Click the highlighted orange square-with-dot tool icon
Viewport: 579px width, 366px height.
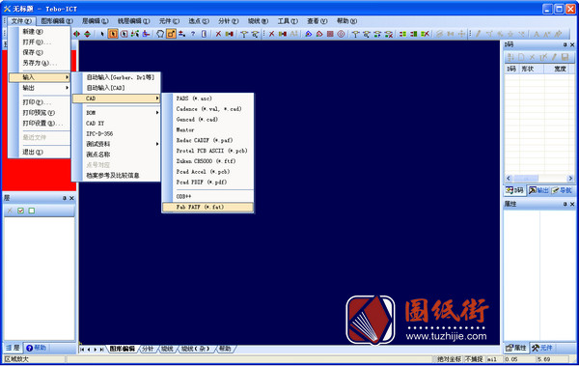(171, 34)
